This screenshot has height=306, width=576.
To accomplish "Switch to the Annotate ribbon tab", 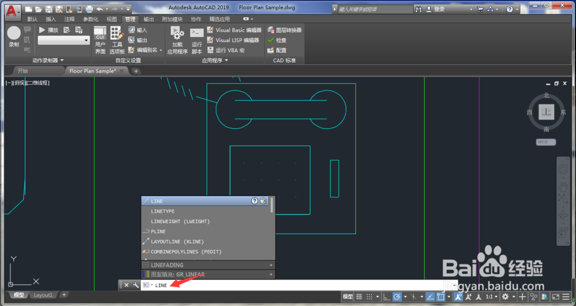I will pyautogui.click(x=70, y=19).
